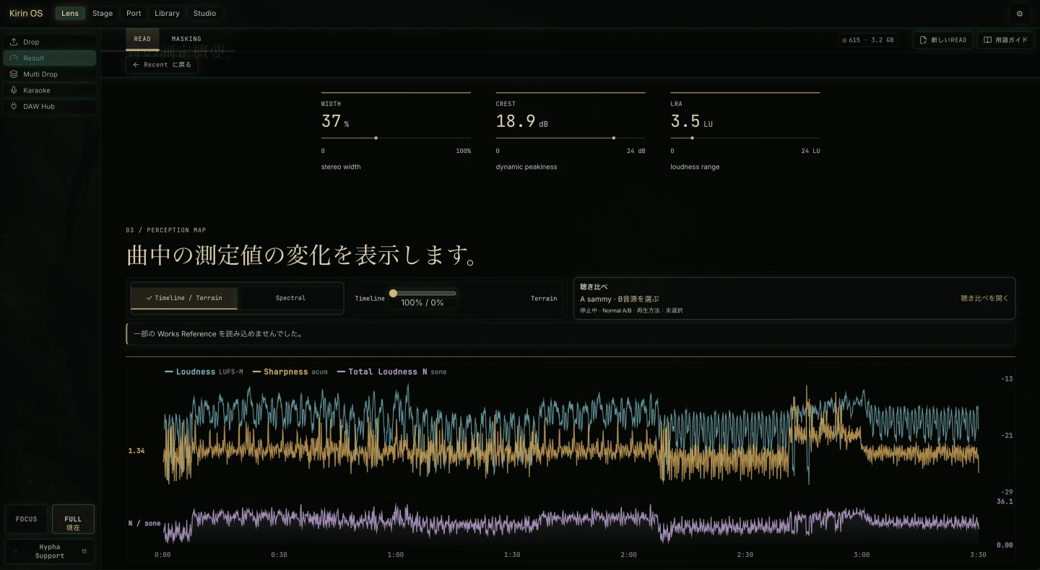Click the 1:00 timeline marker
This screenshot has width=1040, height=570.
[x=396, y=555]
